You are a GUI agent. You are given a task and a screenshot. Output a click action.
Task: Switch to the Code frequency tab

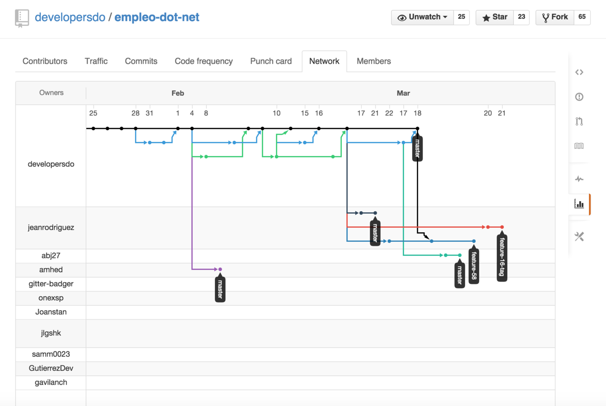click(204, 61)
